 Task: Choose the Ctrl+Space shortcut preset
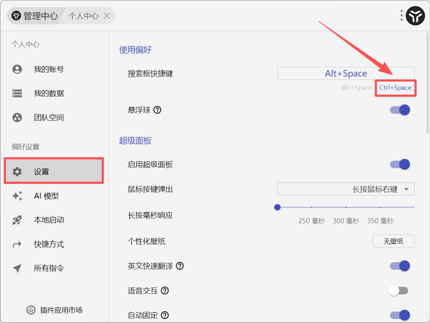(x=395, y=88)
